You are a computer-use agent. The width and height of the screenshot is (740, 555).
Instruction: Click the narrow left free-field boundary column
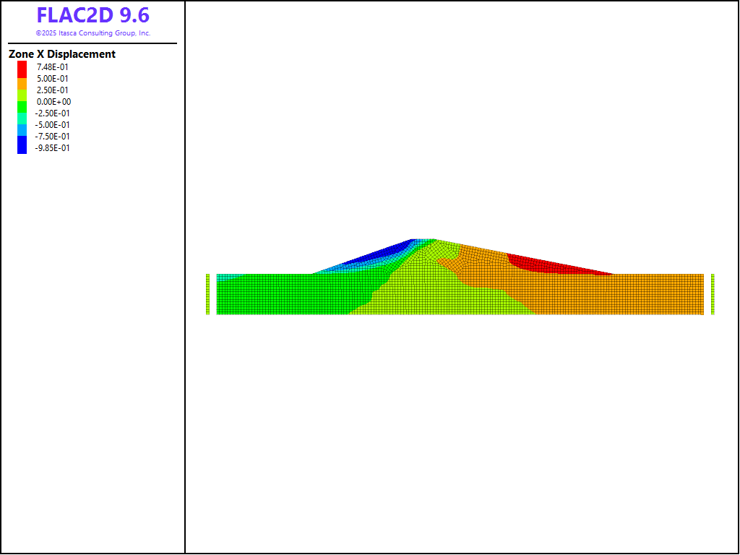tap(207, 294)
